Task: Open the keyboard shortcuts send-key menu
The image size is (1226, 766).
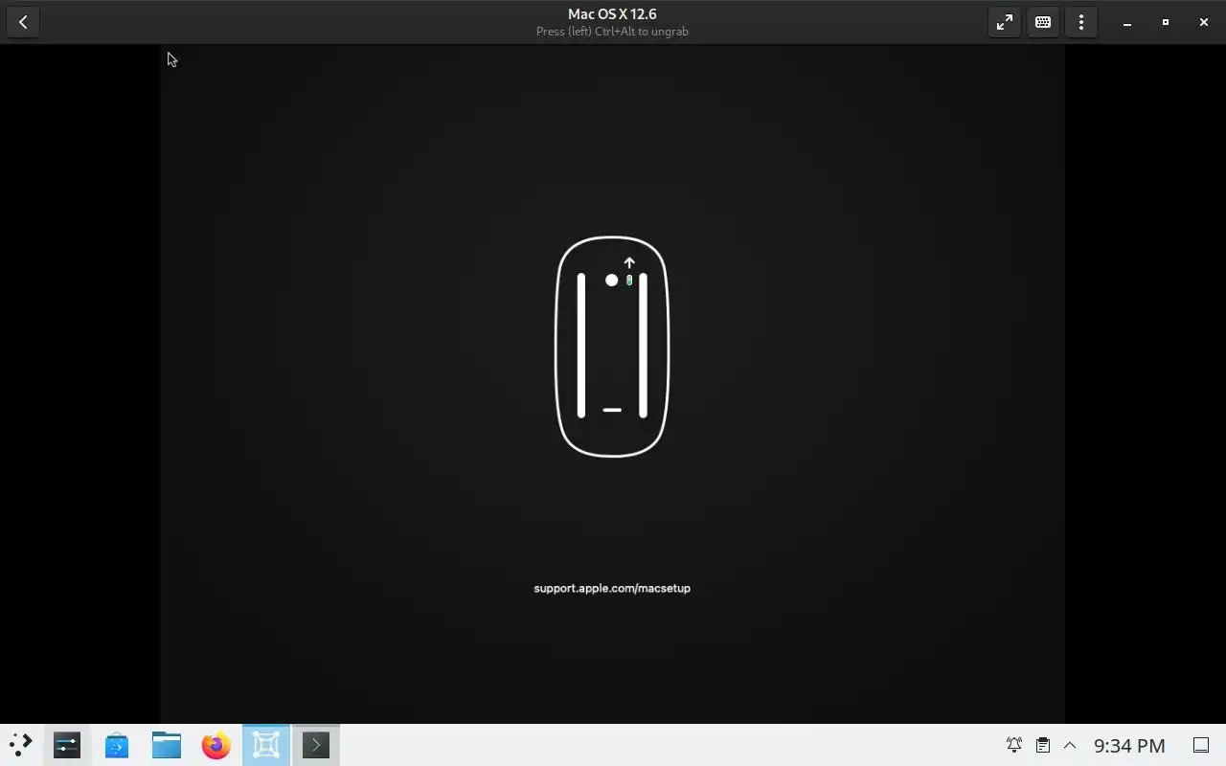Action: pos(1043,22)
